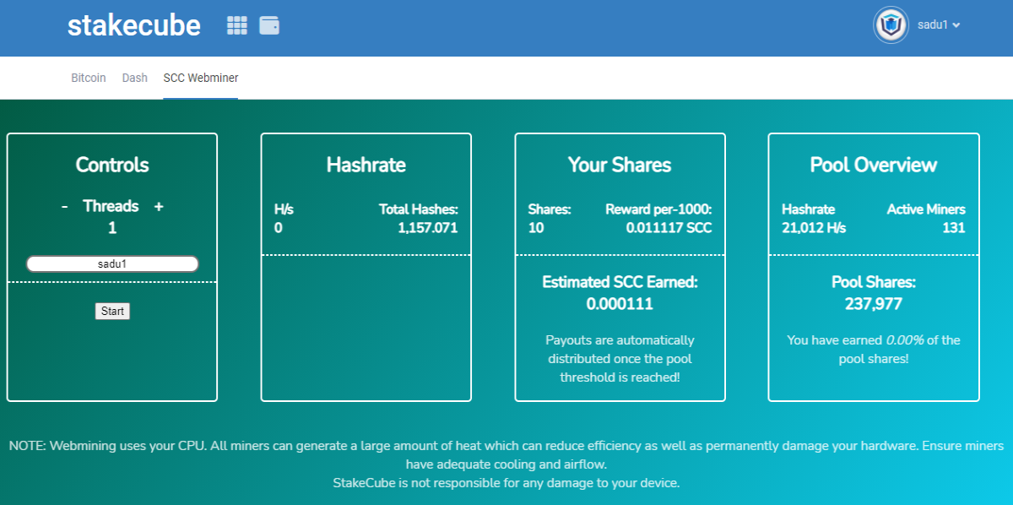Click Total Hashes value 1,157.071

pyautogui.click(x=428, y=227)
